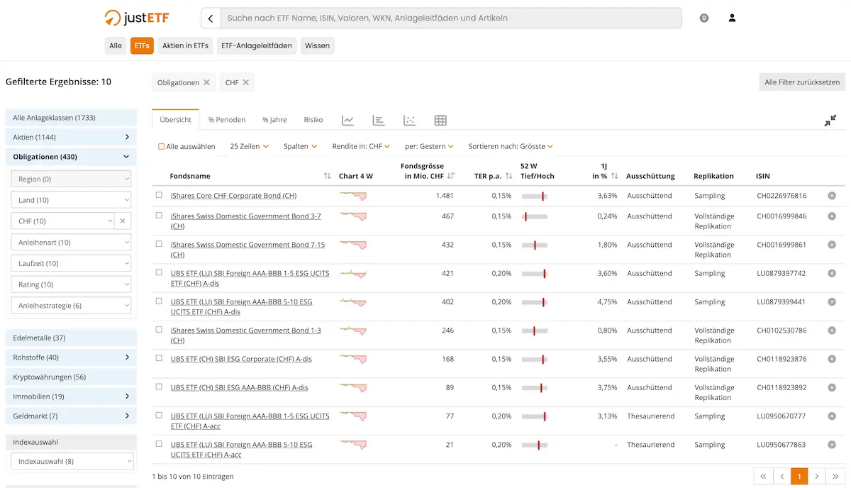Expand the Aktien (1144) category

(71, 137)
